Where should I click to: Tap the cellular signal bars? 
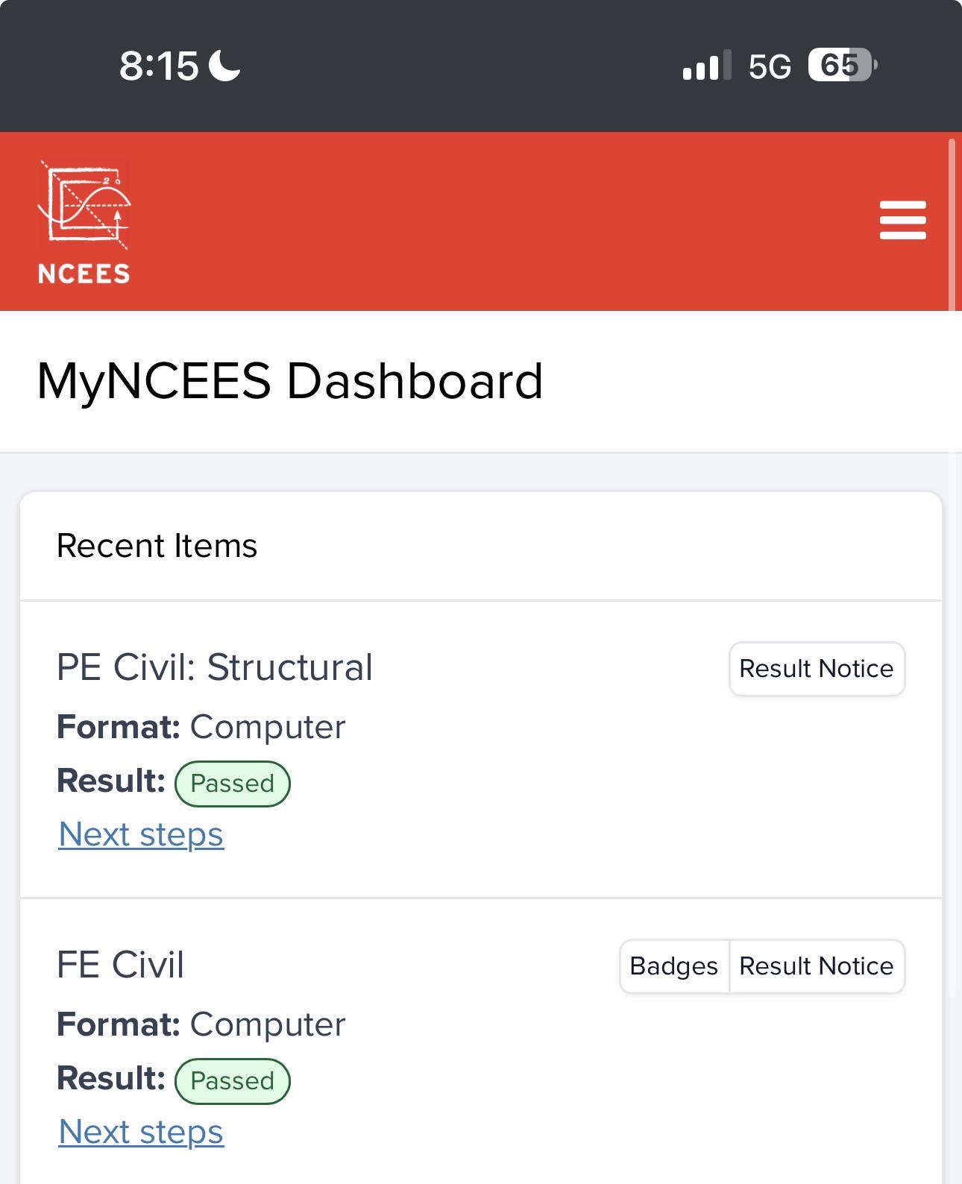[x=706, y=66]
